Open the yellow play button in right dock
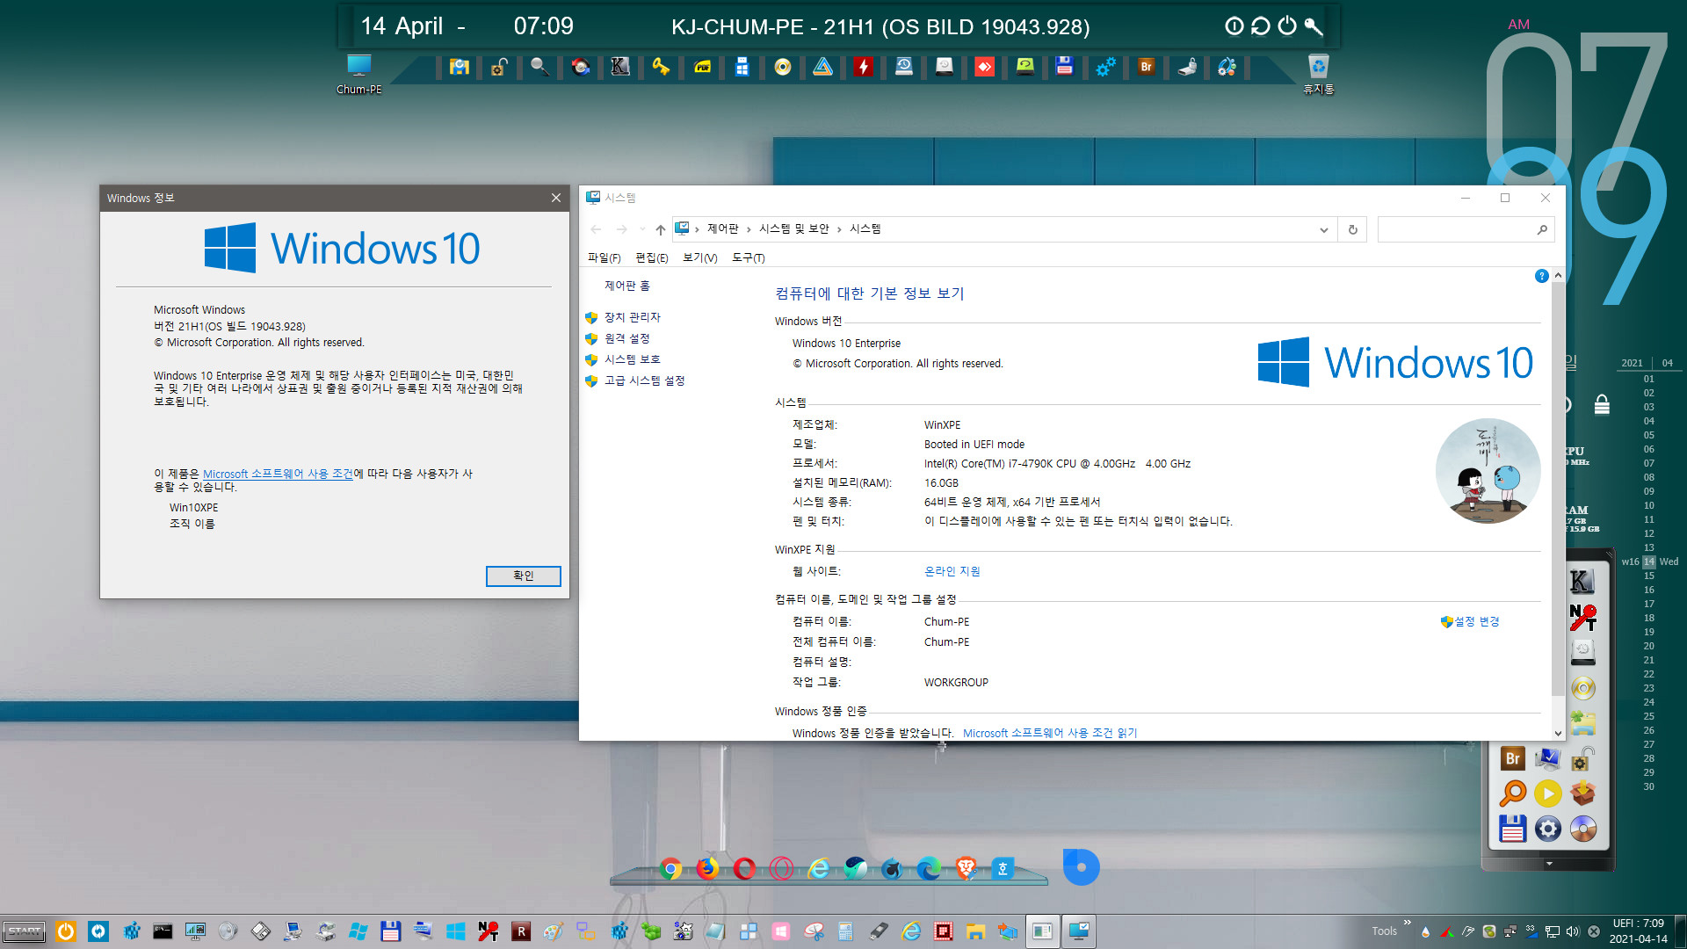The height and width of the screenshot is (949, 1687). coord(1547,793)
